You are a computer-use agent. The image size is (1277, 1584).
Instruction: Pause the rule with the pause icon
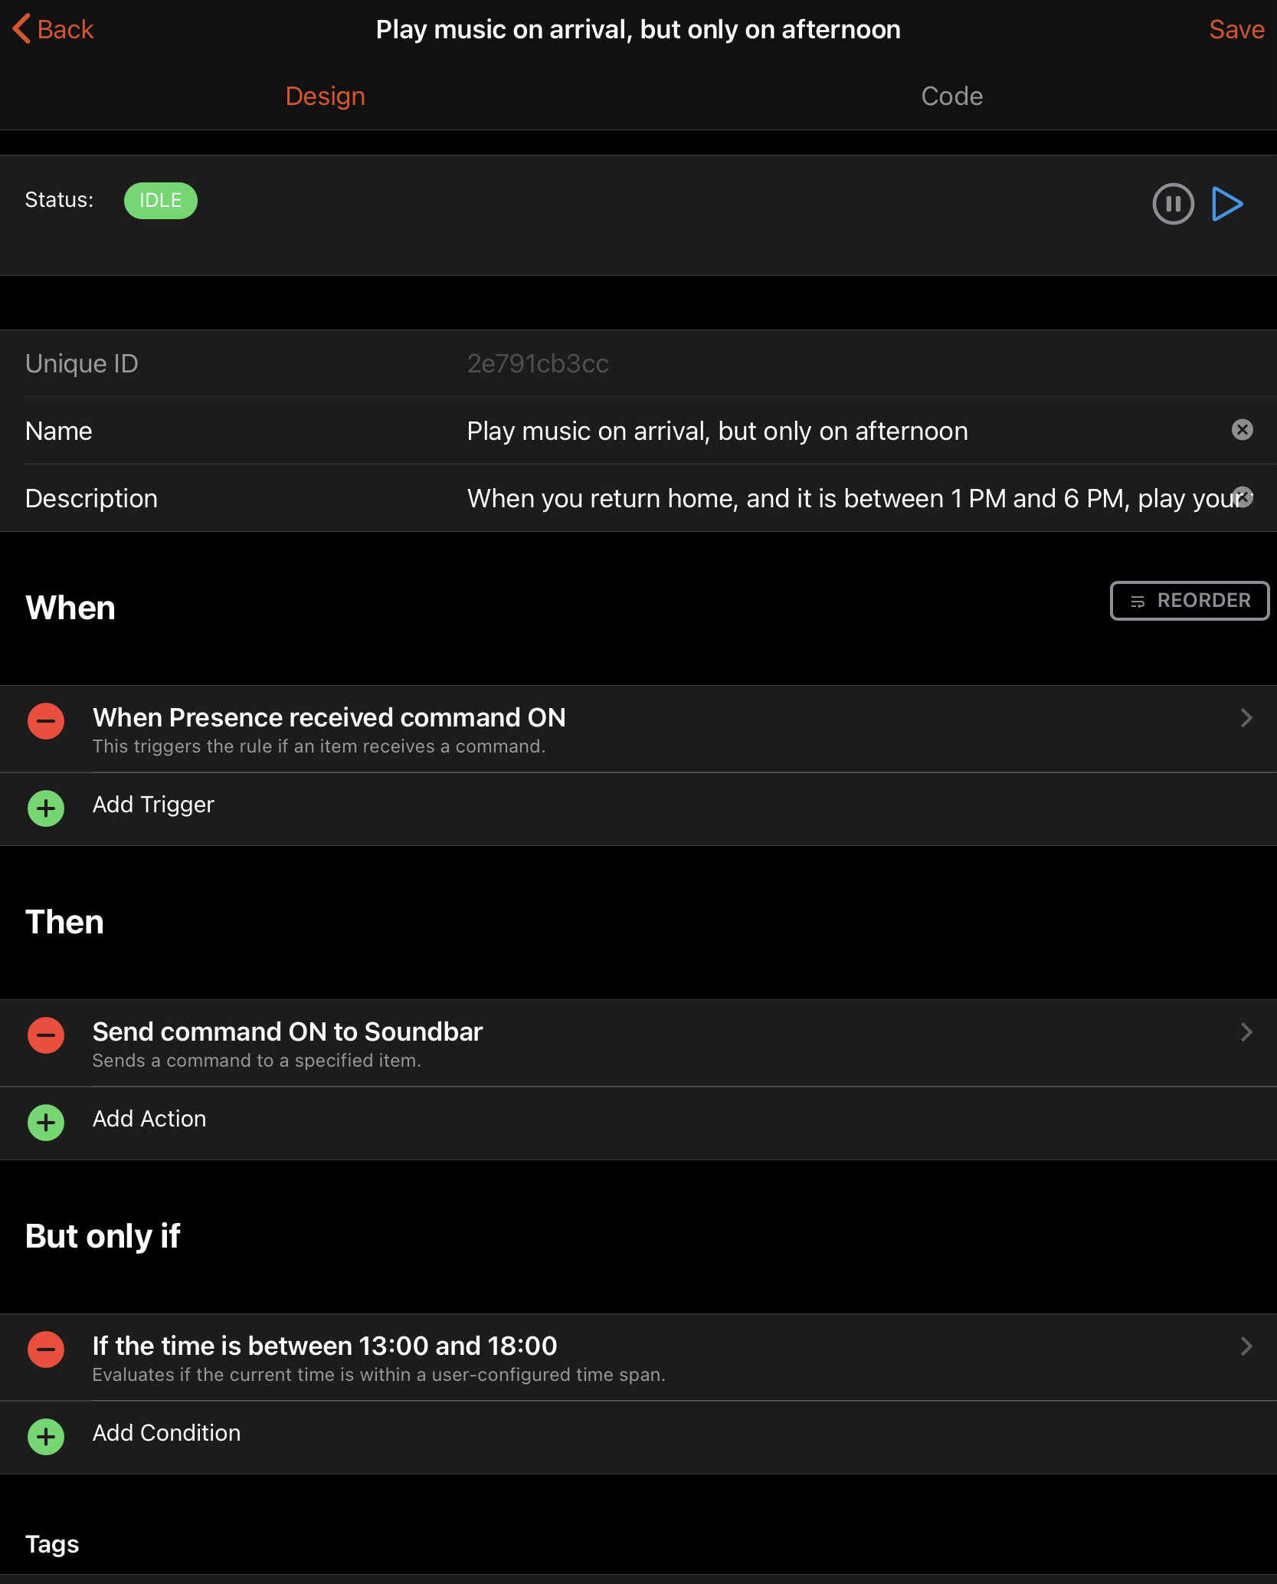pyautogui.click(x=1172, y=204)
